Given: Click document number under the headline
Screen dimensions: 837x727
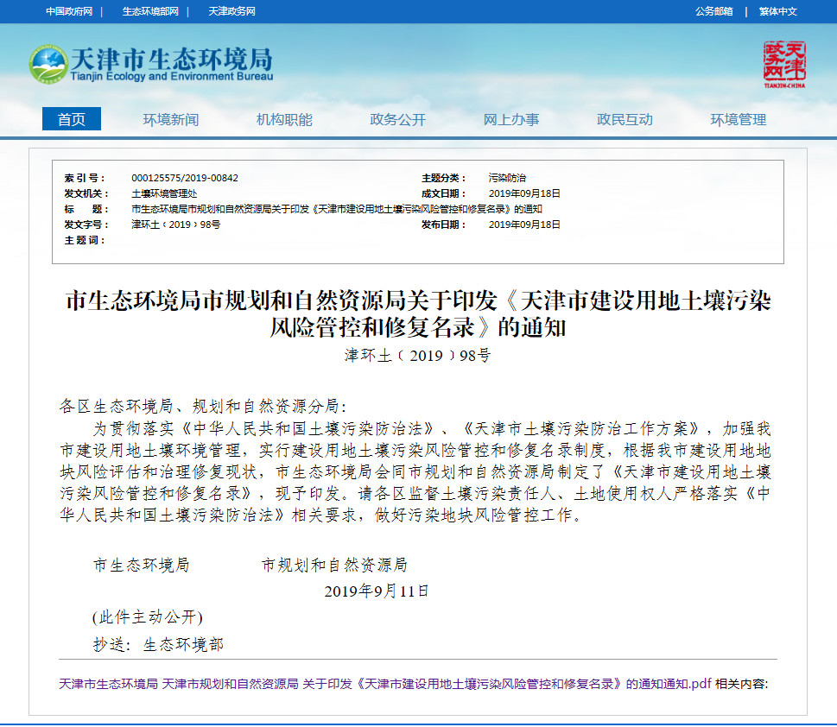Looking at the screenshot, I should (x=417, y=355).
